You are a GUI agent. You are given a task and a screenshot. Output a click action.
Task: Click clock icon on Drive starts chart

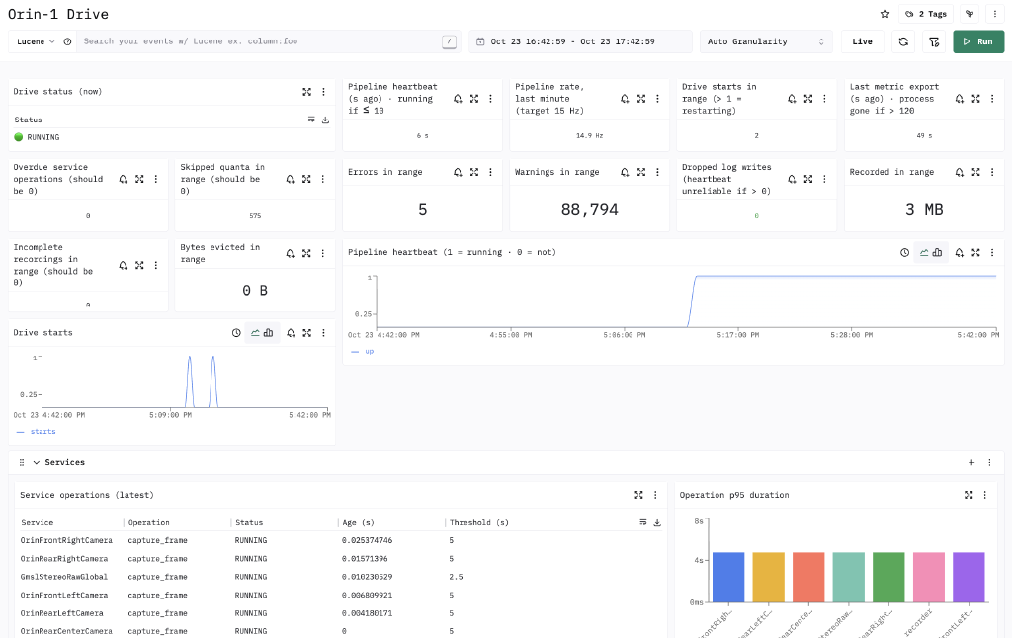click(x=236, y=332)
